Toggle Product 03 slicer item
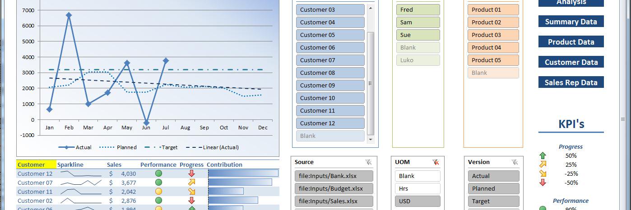The height and width of the screenshot is (210, 631). [493, 35]
